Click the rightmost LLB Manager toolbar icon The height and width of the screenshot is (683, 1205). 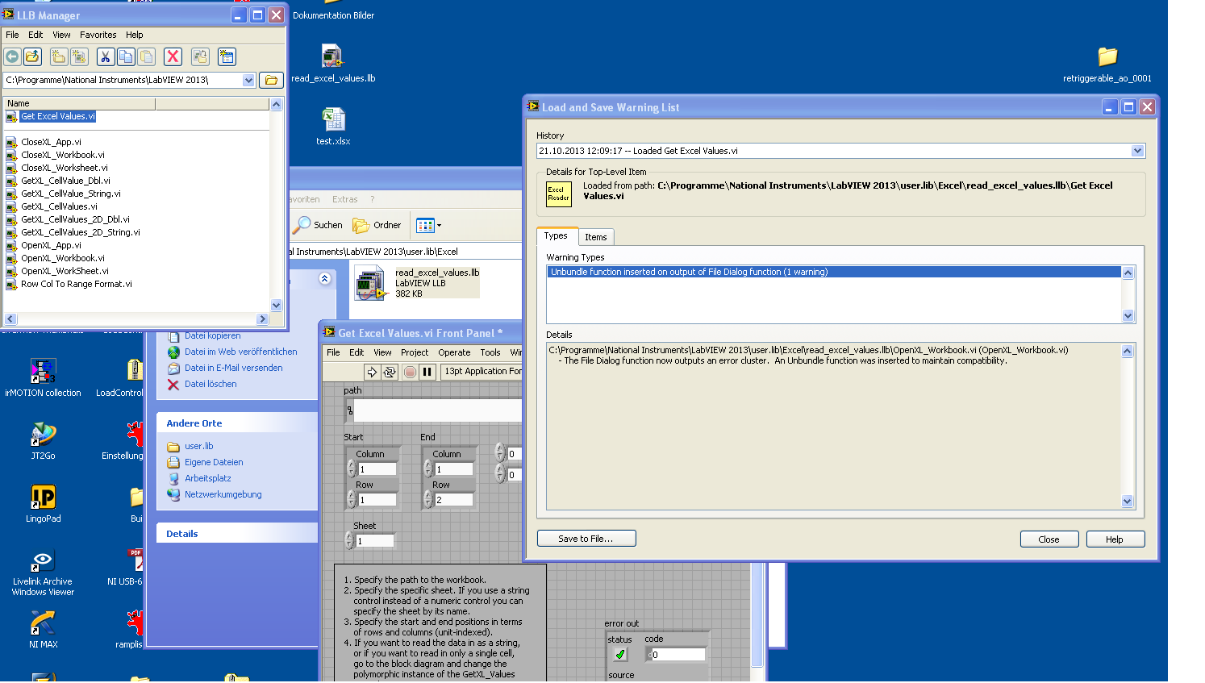(227, 56)
